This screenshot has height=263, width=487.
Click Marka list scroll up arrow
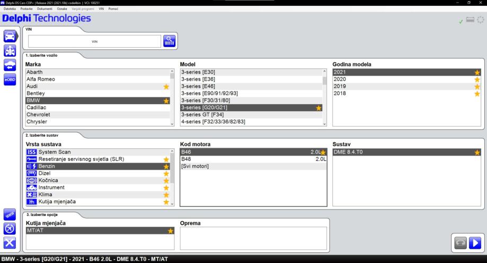pyautogui.click(x=172, y=71)
